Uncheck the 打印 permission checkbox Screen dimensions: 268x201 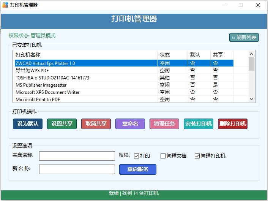pyautogui.click(x=136, y=156)
